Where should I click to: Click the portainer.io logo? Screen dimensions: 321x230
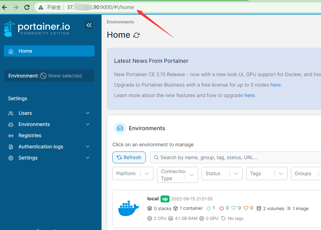pyautogui.click(x=37, y=29)
